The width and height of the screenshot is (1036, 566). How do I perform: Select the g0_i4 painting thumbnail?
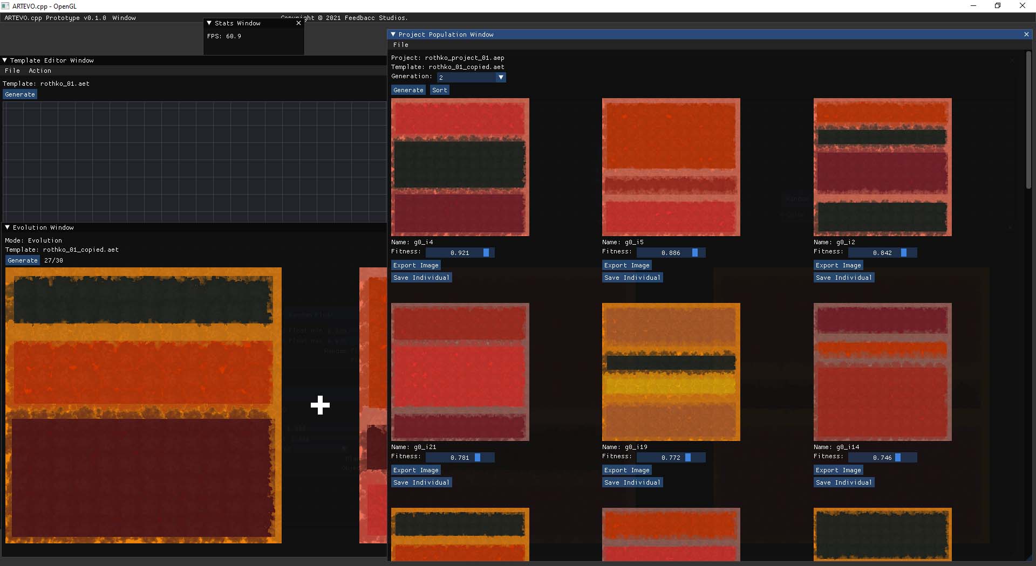[x=460, y=167]
